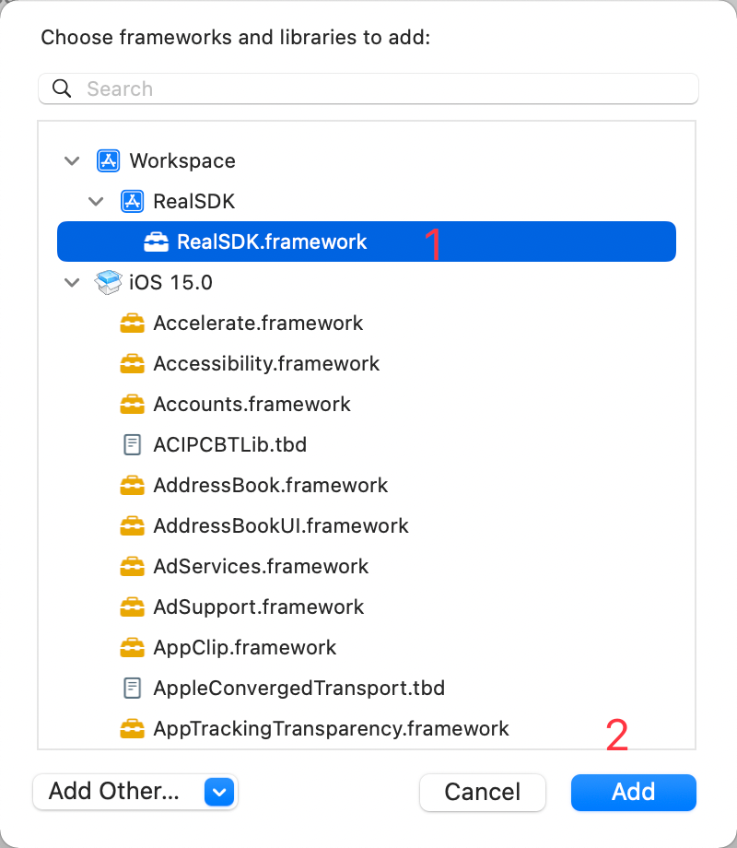The width and height of the screenshot is (737, 848).
Task: Collapse the iOS 15.0 group
Action: click(72, 283)
